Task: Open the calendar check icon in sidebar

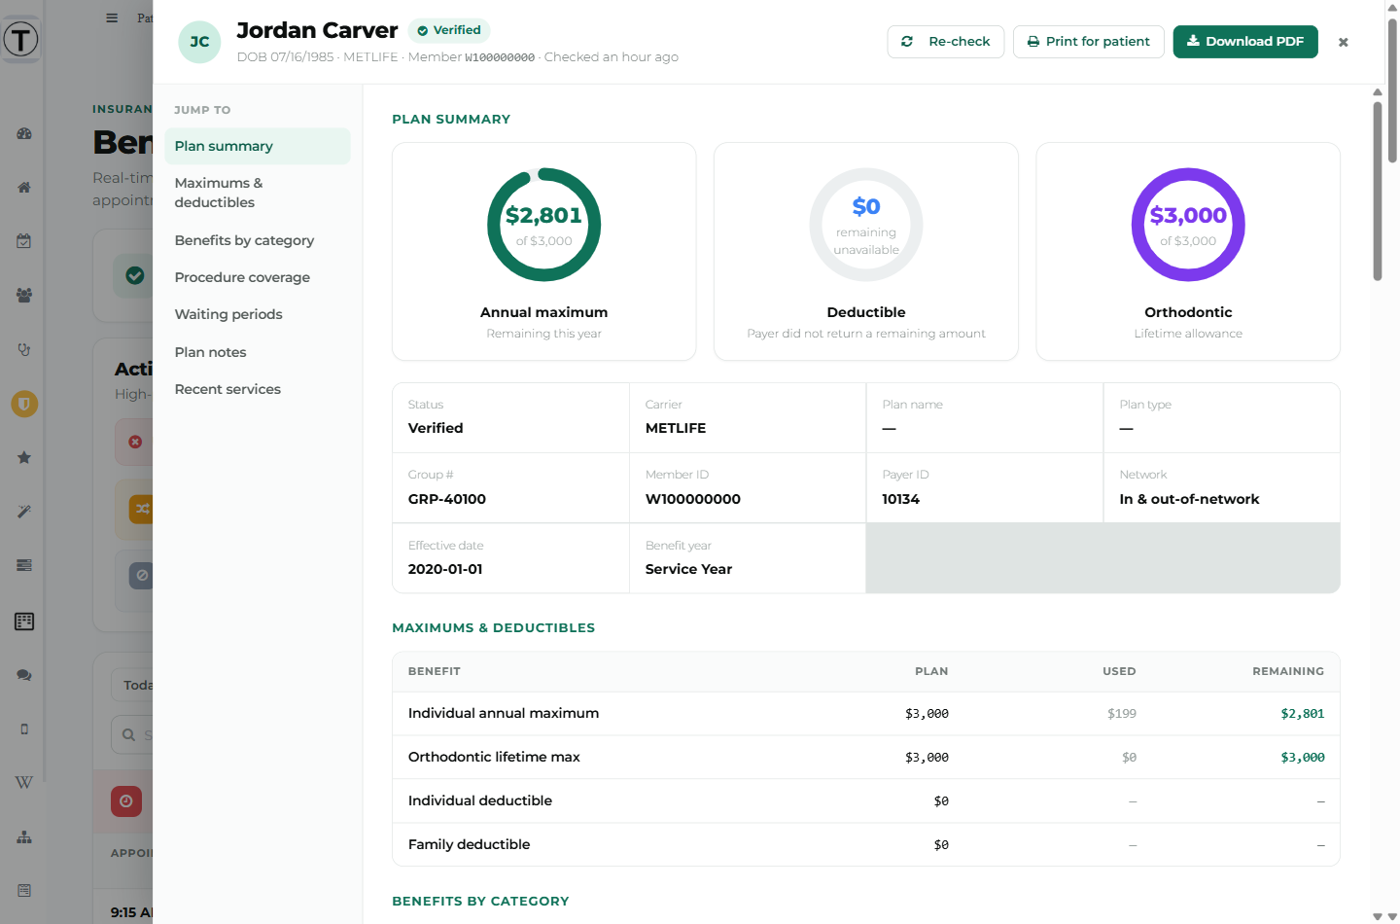Action: (x=24, y=240)
